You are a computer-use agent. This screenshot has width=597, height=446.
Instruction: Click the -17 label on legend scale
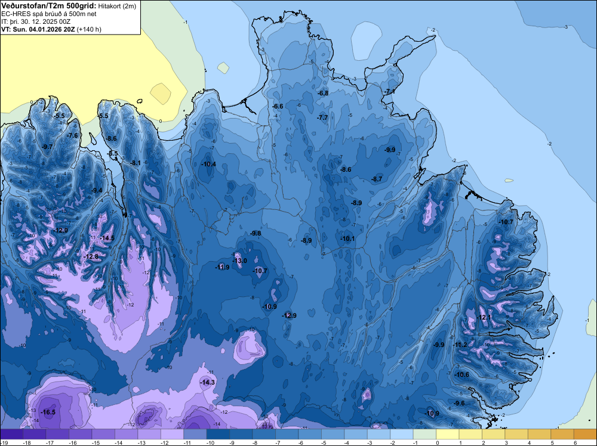coord(49,442)
